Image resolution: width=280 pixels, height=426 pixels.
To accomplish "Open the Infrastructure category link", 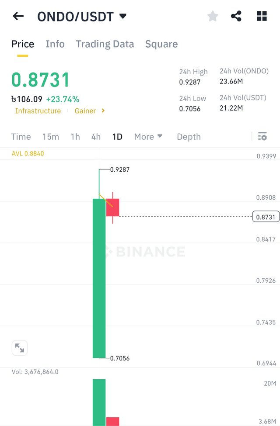I will [x=38, y=111].
